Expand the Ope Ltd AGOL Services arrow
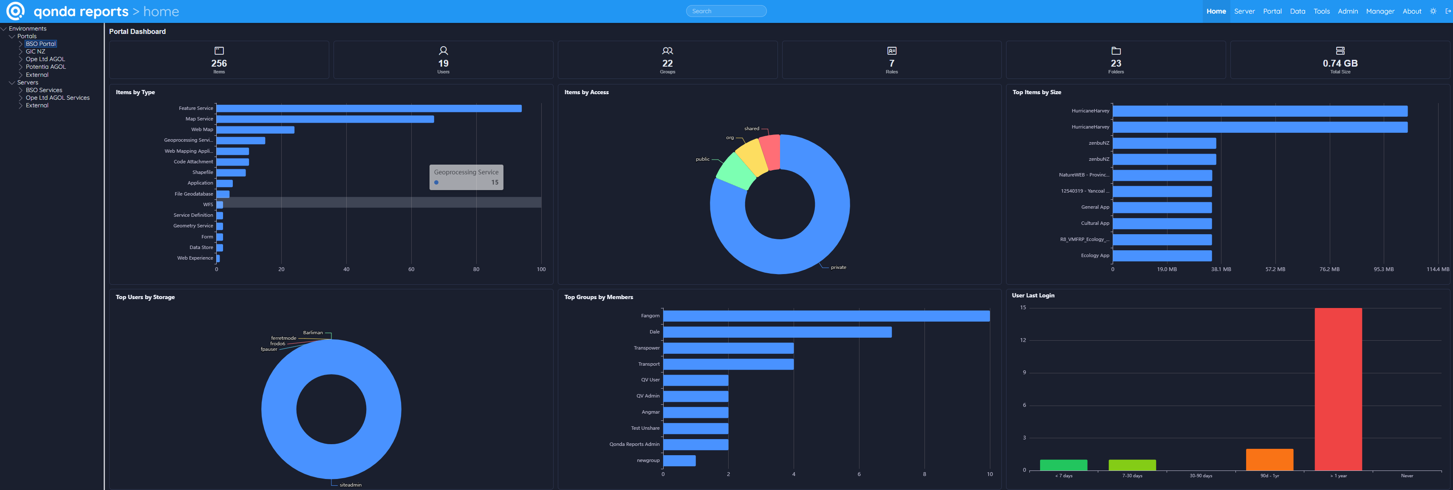Viewport: 1453px width, 490px height. [21, 98]
